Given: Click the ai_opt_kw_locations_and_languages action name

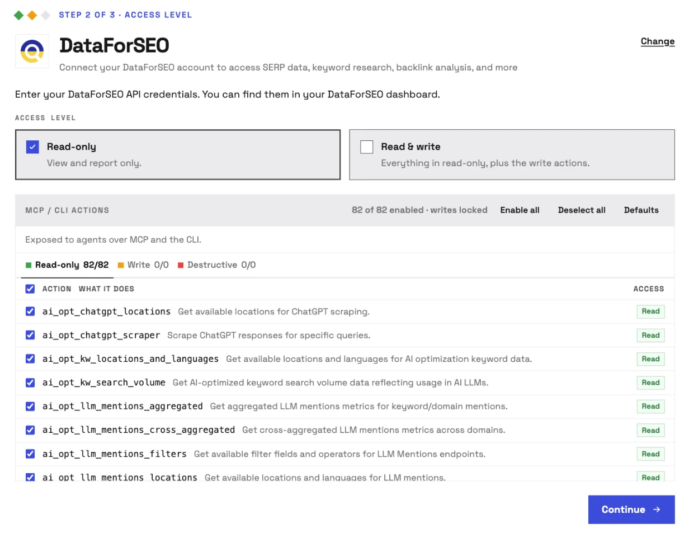Looking at the screenshot, I should click(130, 359).
